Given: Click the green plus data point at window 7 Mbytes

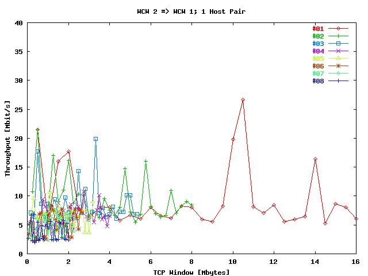Looking at the screenshot, I should (x=171, y=190).
